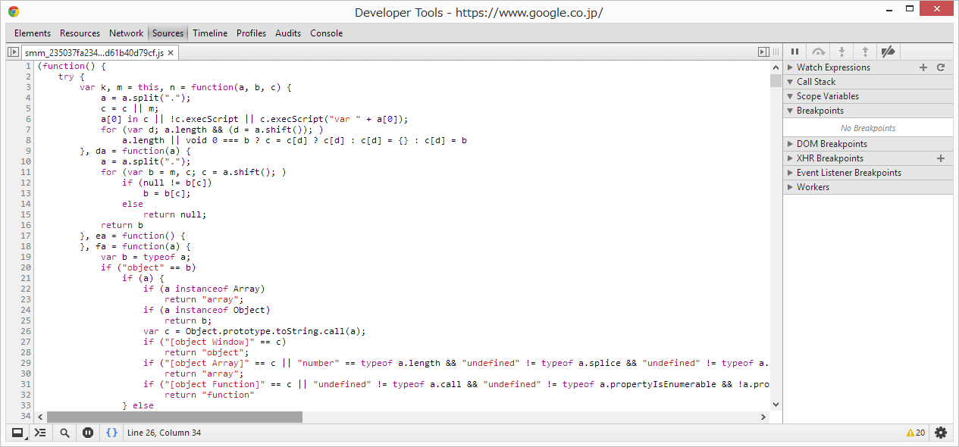Toggle pretty print curly braces
Image resolution: width=959 pixels, height=447 pixels.
coord(111,433)
